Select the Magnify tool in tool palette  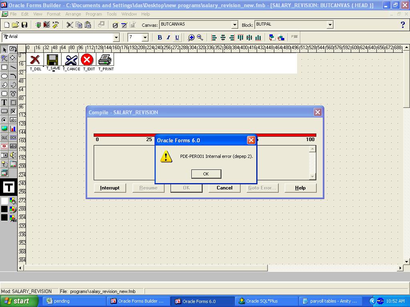click(x=4, y=58)
